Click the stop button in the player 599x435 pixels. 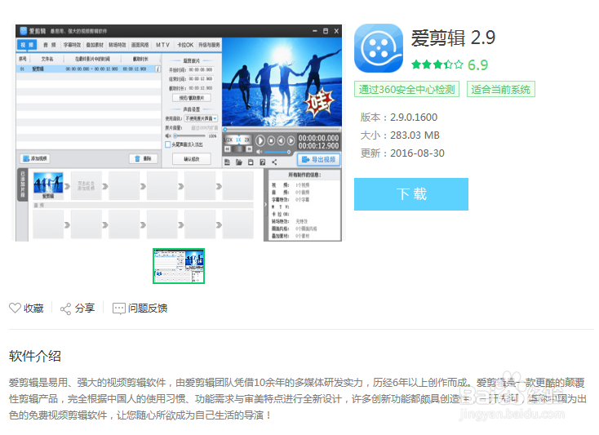[x=271, y=141]
